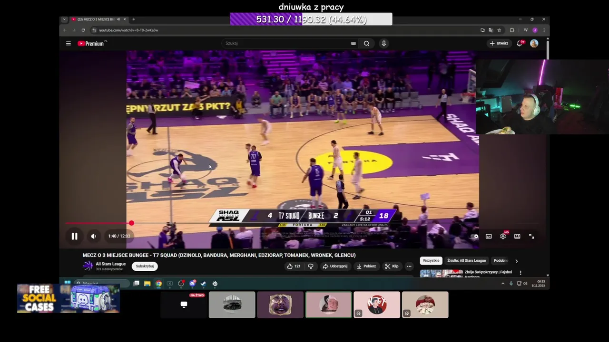Open Windows Start menu

click(x=68, y=283)
